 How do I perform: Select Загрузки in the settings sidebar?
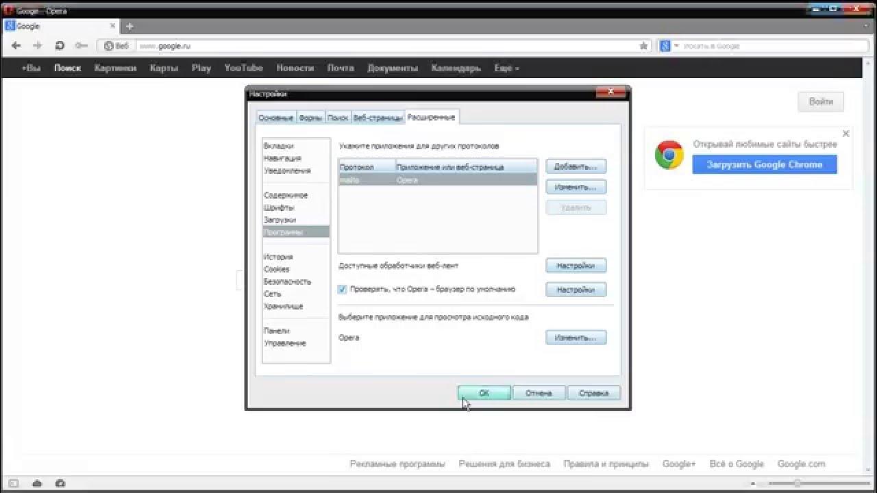point(296,220)
